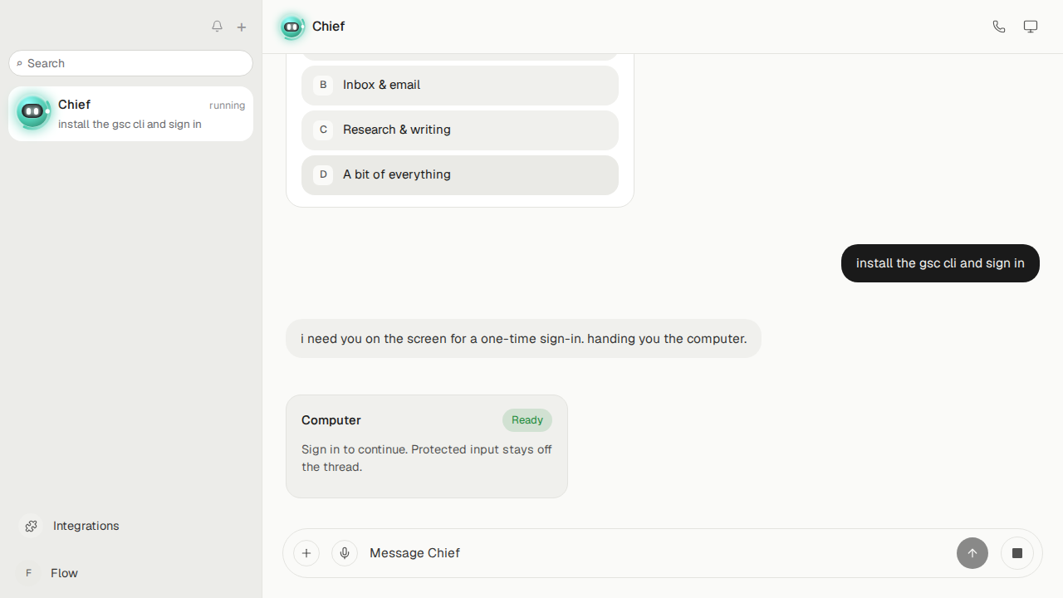1063x598 pixels.
Task: Choose option D A bit of everything
Action: click(460, 174)
